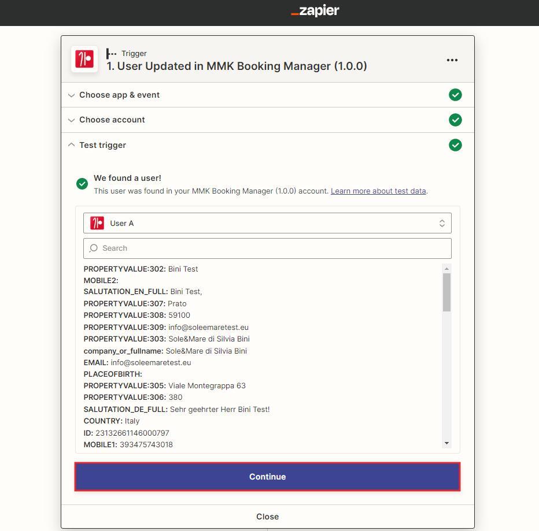Click green checkmark beside Choose account
The width and height of the screenshot is (539, 531).
[x=455, y=120]
